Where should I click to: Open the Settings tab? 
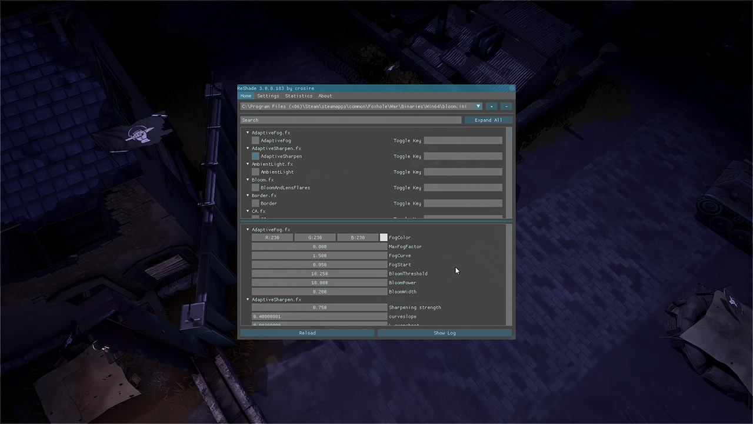click(x=268, y=96)
